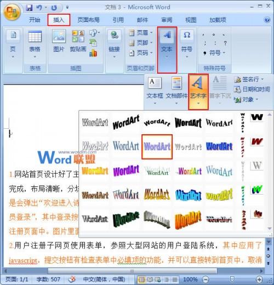
Task: Switch to Print Layout view
Action: click(x=141, y=280)
